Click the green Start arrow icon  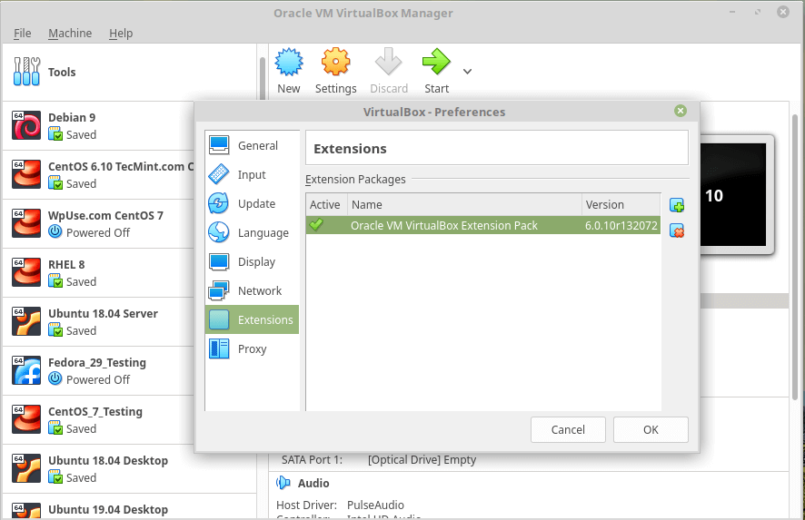pyautogui.click(x=436, y=62)
